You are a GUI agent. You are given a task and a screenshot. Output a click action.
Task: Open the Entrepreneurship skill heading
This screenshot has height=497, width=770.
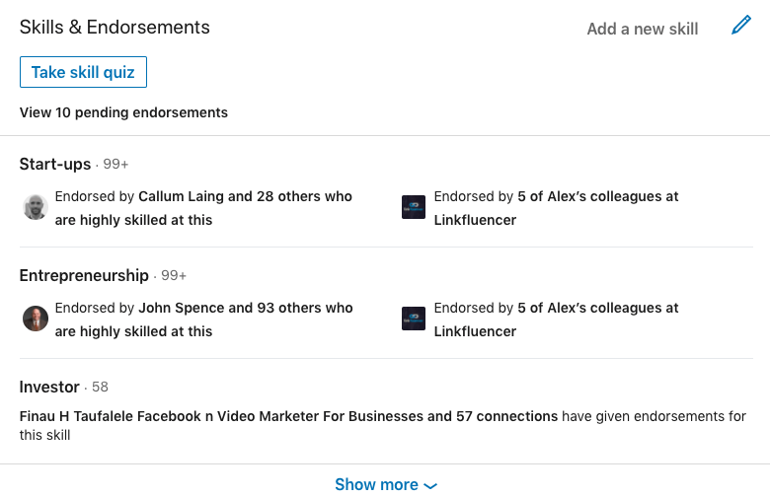point(84,275)
